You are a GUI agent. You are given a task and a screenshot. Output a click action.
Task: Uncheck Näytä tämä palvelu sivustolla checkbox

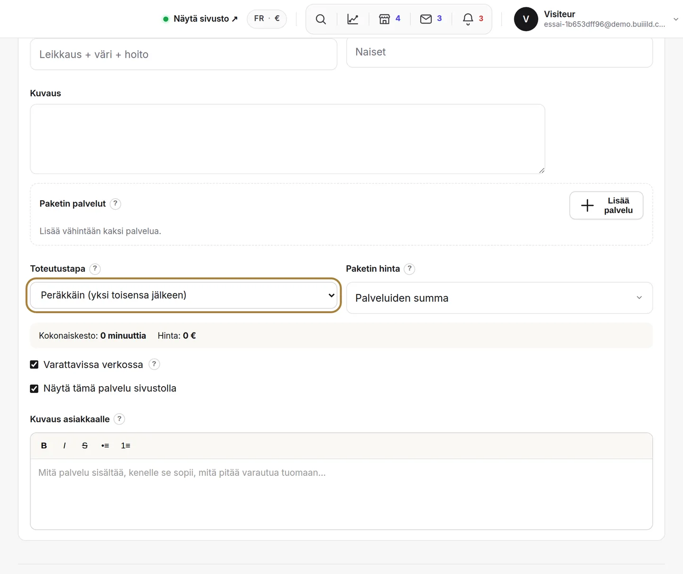[x=34, y=389]
